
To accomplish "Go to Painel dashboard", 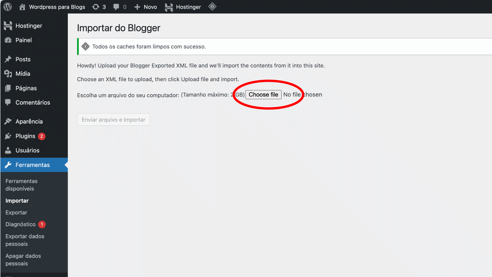I will [x=24, y=40].
